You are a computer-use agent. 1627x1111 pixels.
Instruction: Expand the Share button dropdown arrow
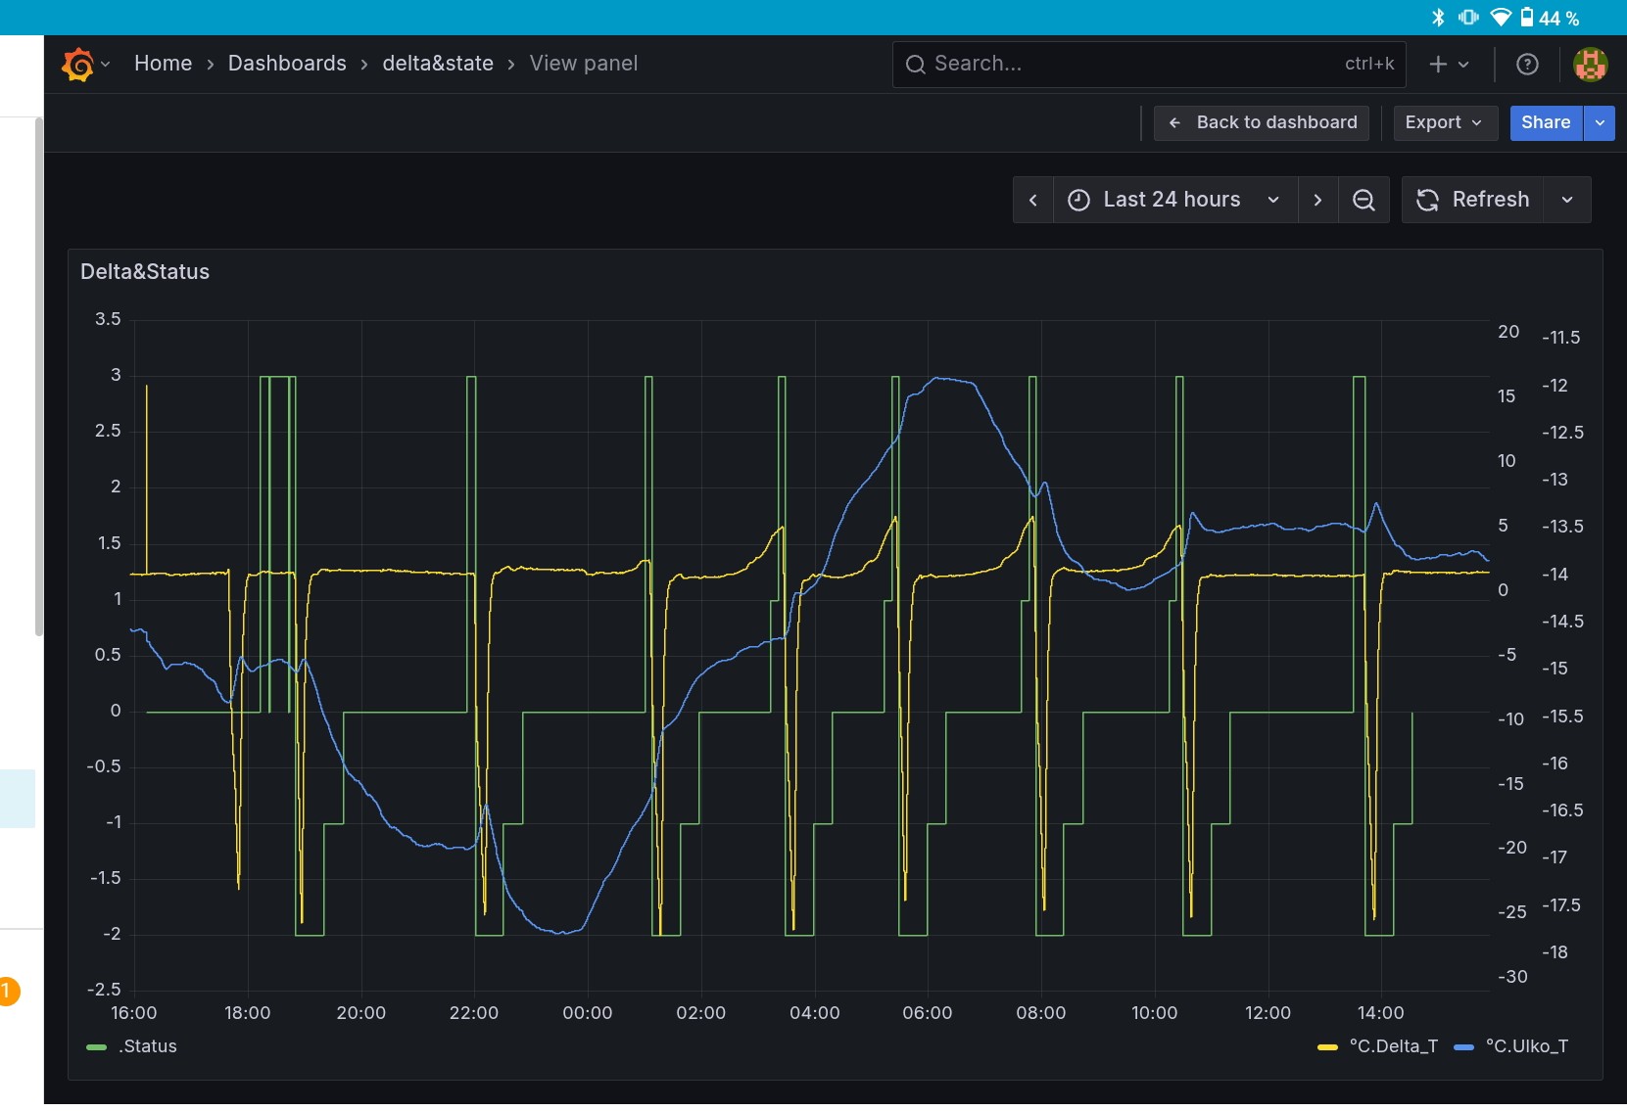tap(1599, 123)
